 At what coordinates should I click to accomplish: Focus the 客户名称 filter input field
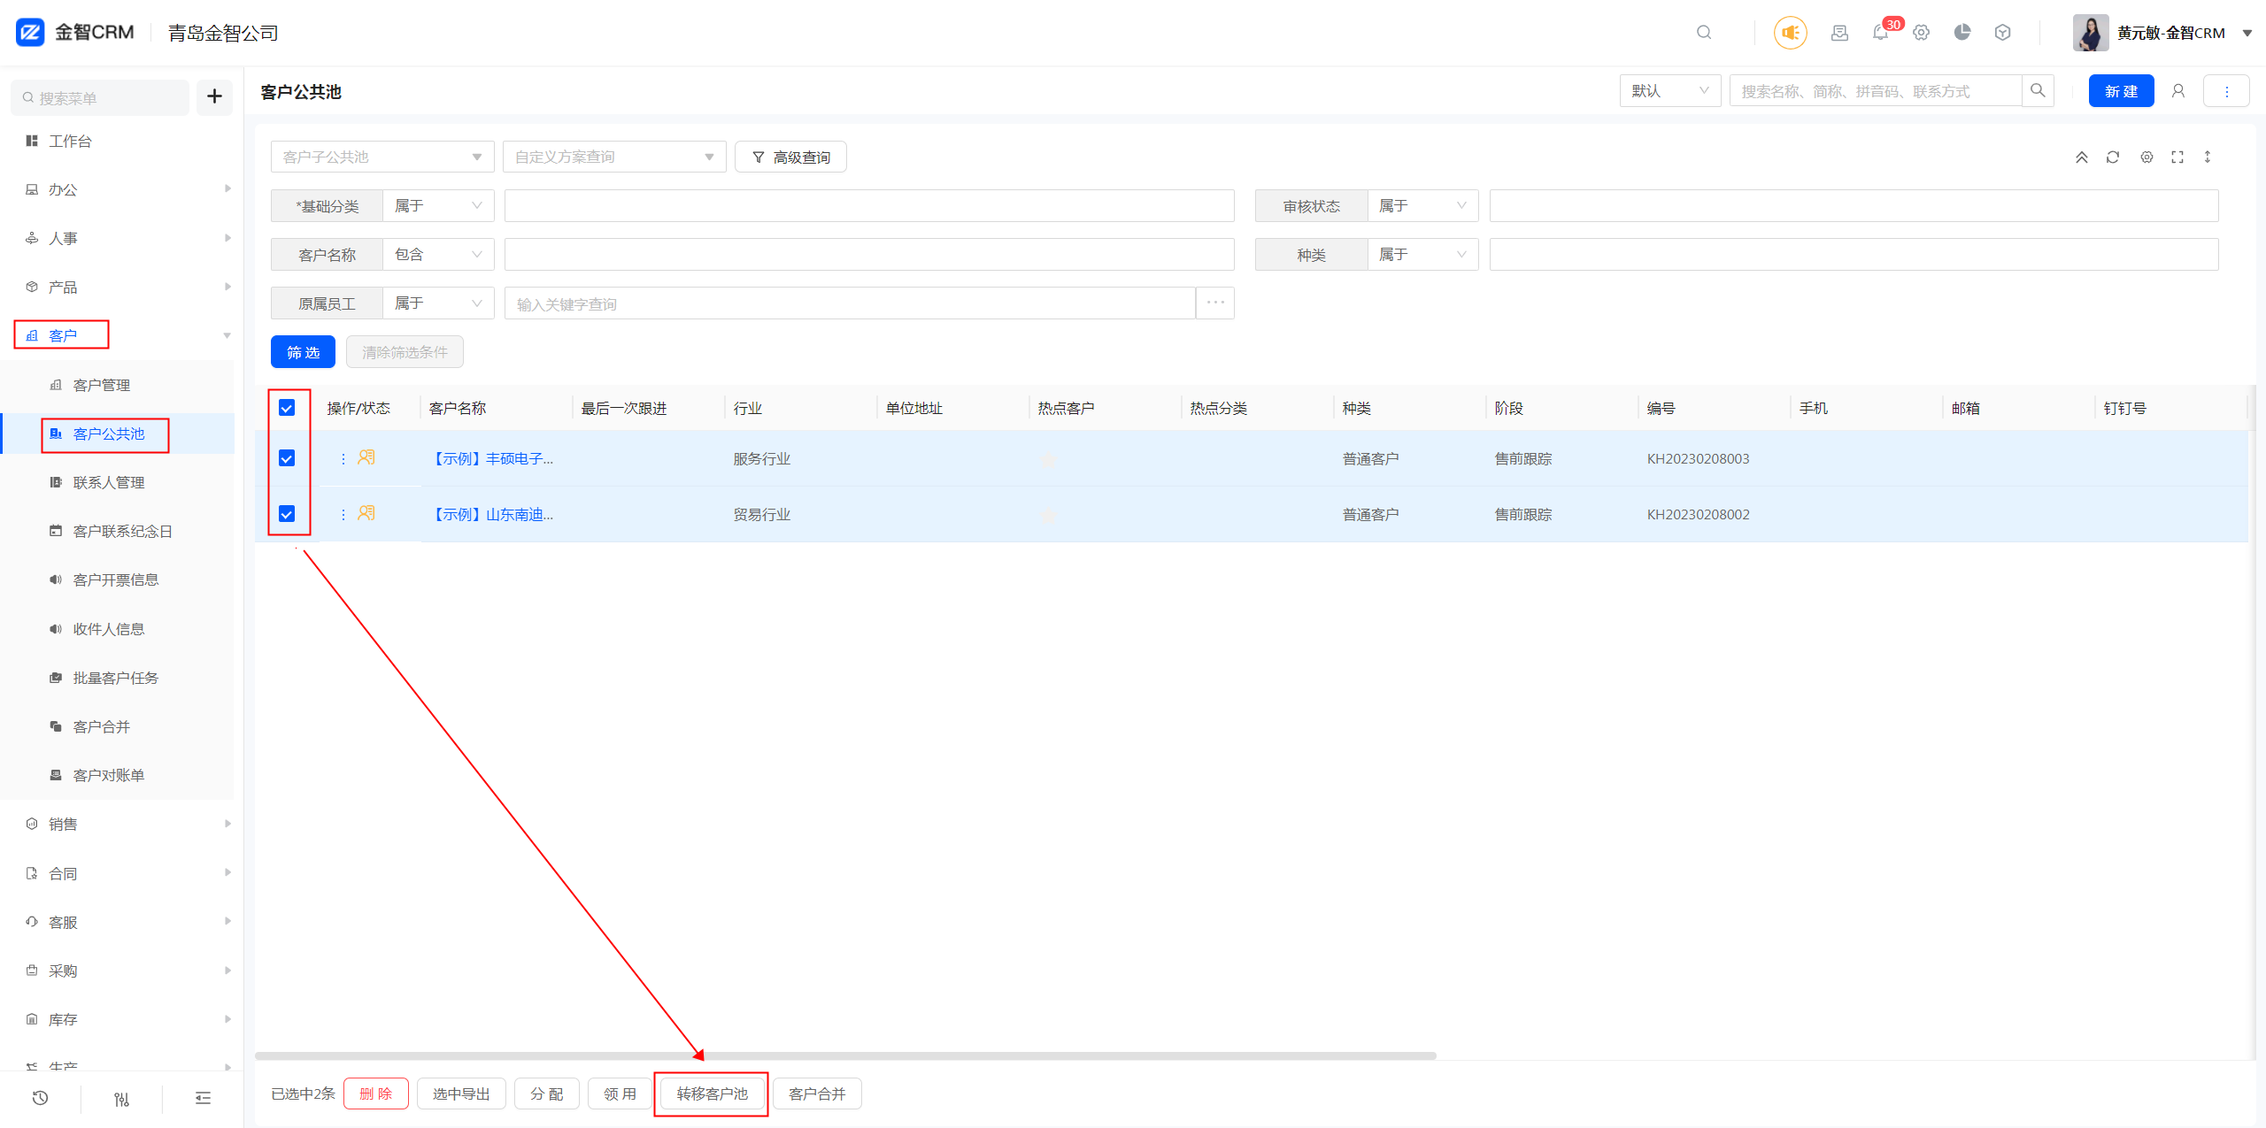[869, 254]
